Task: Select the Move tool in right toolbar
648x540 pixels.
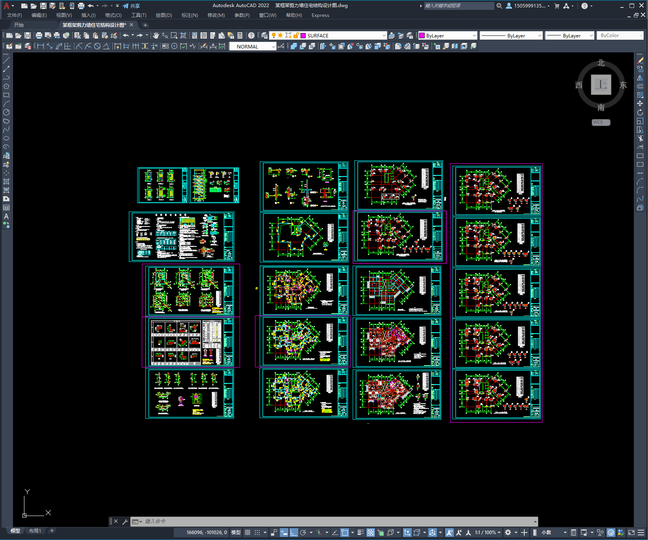Action: [x=640, y=104]
